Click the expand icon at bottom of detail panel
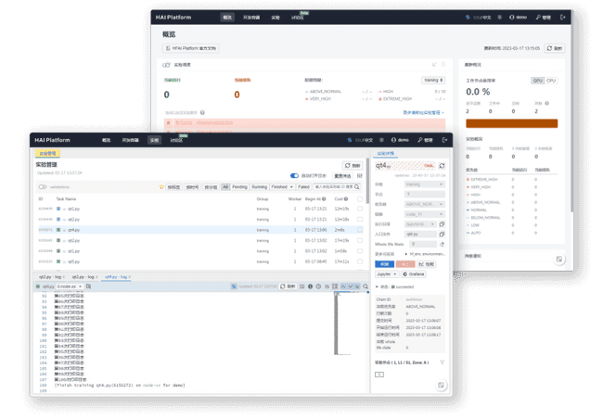603x419 pixels. 442,385
